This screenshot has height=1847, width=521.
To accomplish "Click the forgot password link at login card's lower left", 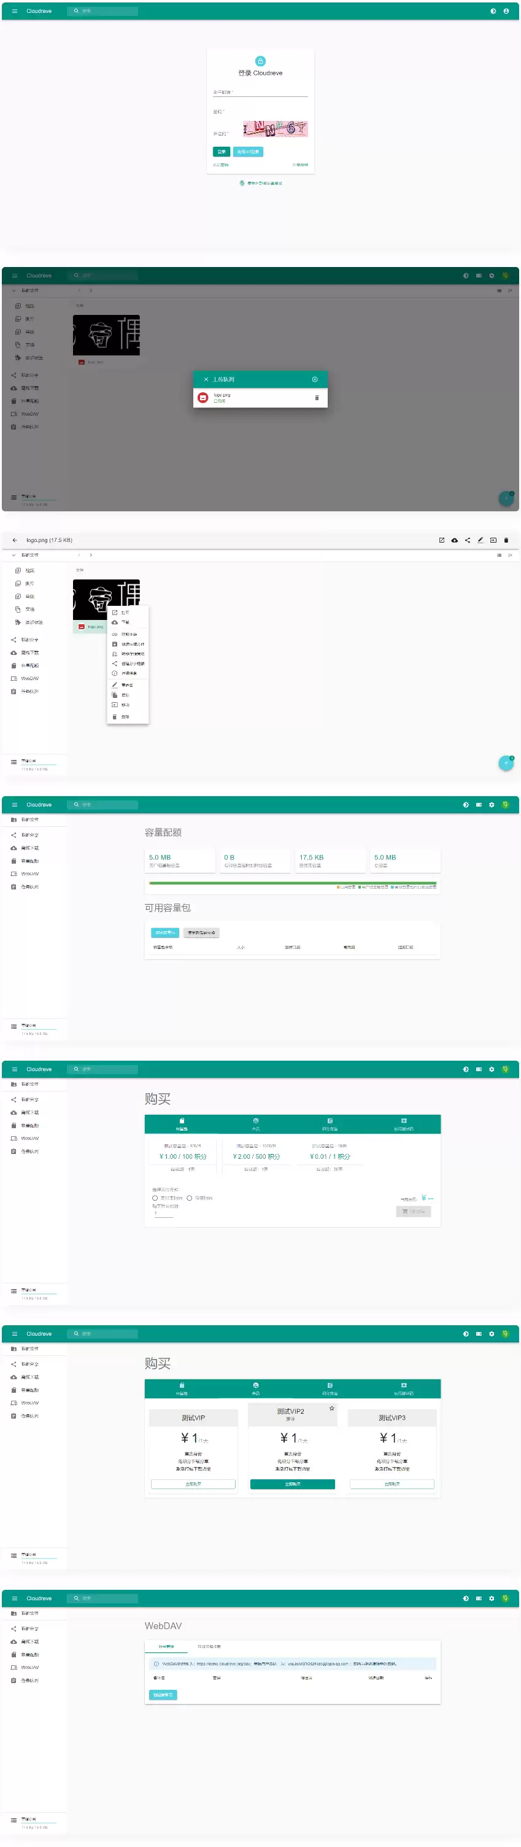I will (x=221, y=165).
